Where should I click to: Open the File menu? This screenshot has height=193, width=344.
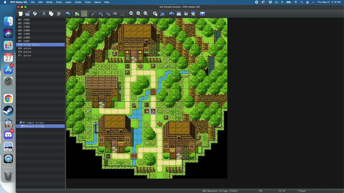(x=33, y=2)
